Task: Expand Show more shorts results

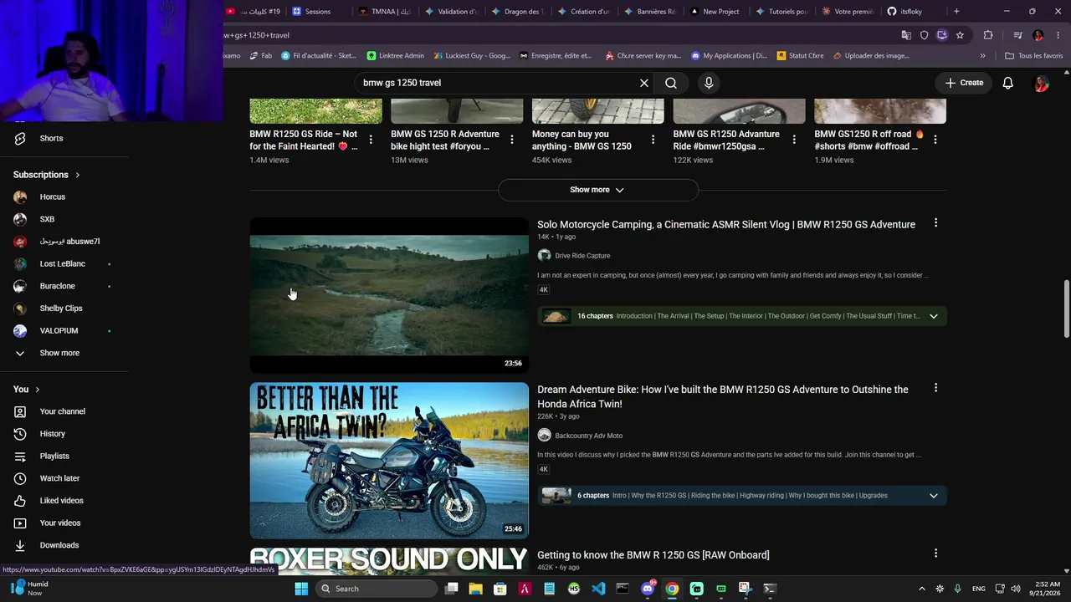Action: pyautogui.click(x=597, y=190)
